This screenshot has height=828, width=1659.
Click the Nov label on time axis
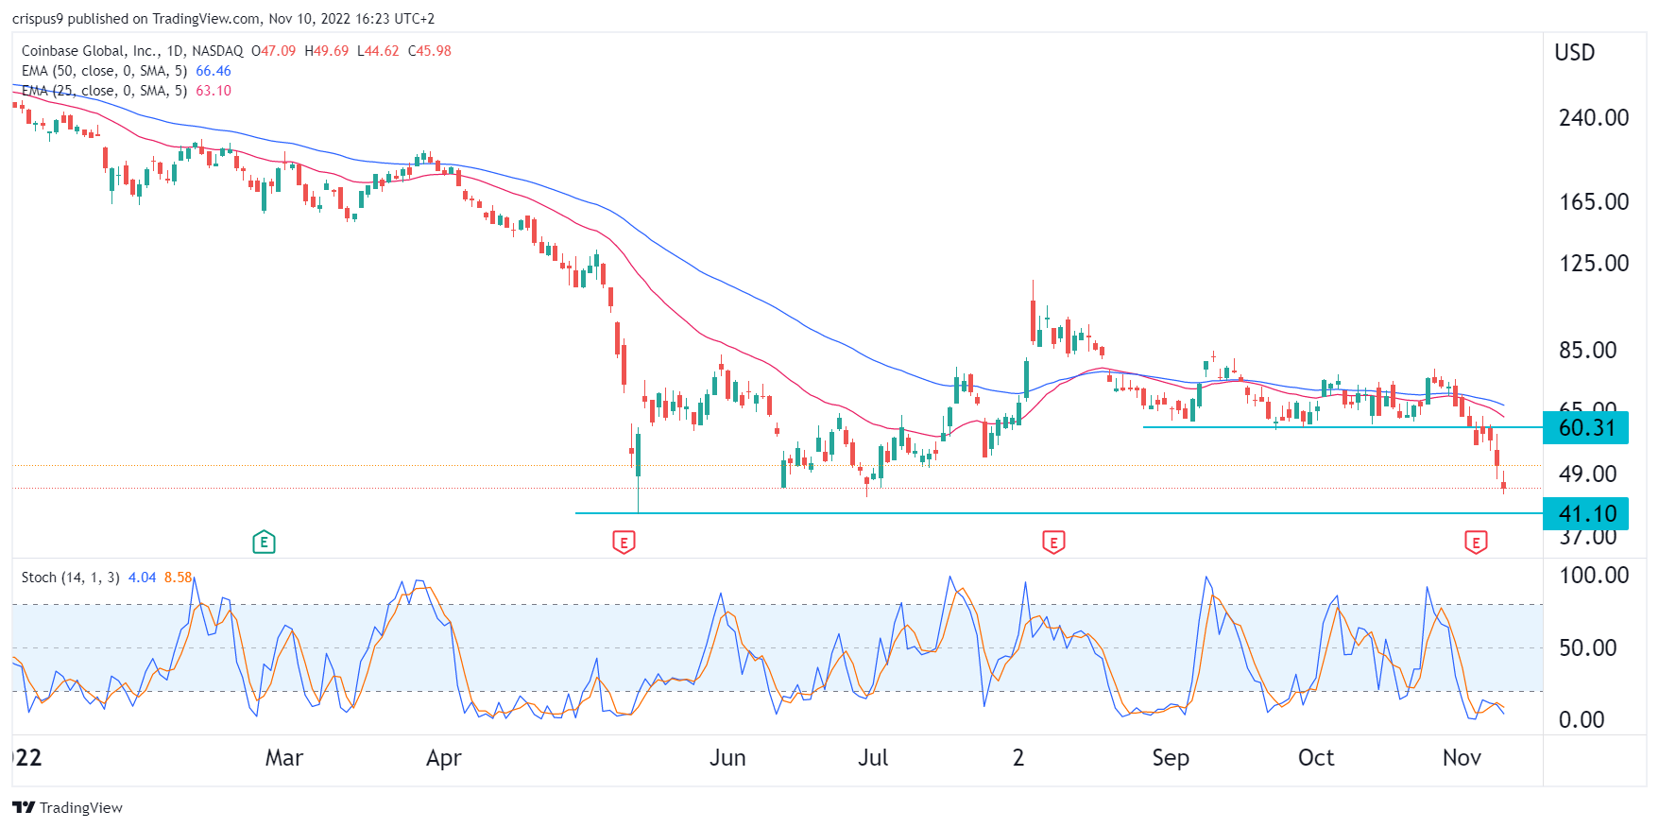click(1462, 758)
